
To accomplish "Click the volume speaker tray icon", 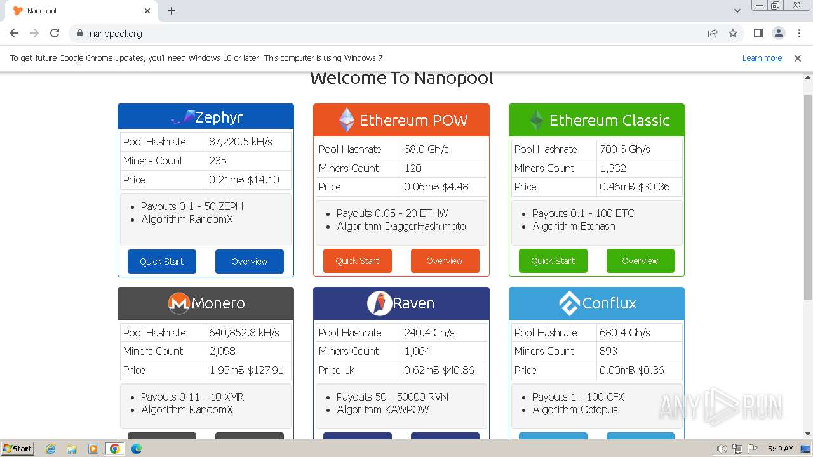I will (722, 449).
